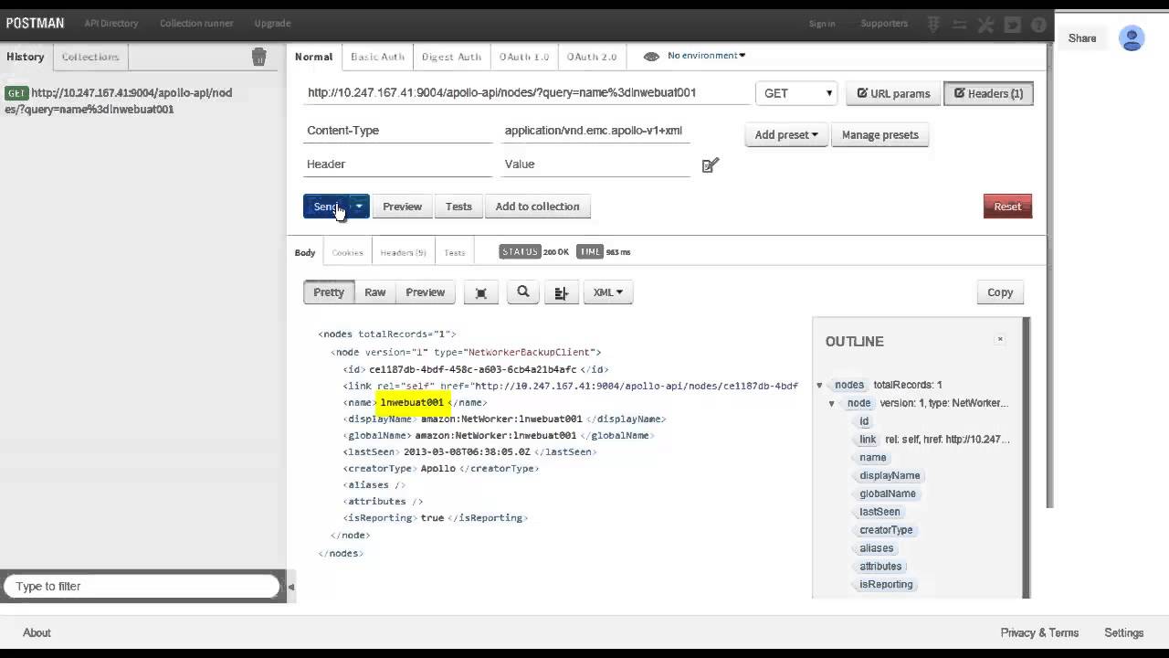The image size is (1169, 658).
Task: Open API Directory in top bar
Action: point(111,23)
